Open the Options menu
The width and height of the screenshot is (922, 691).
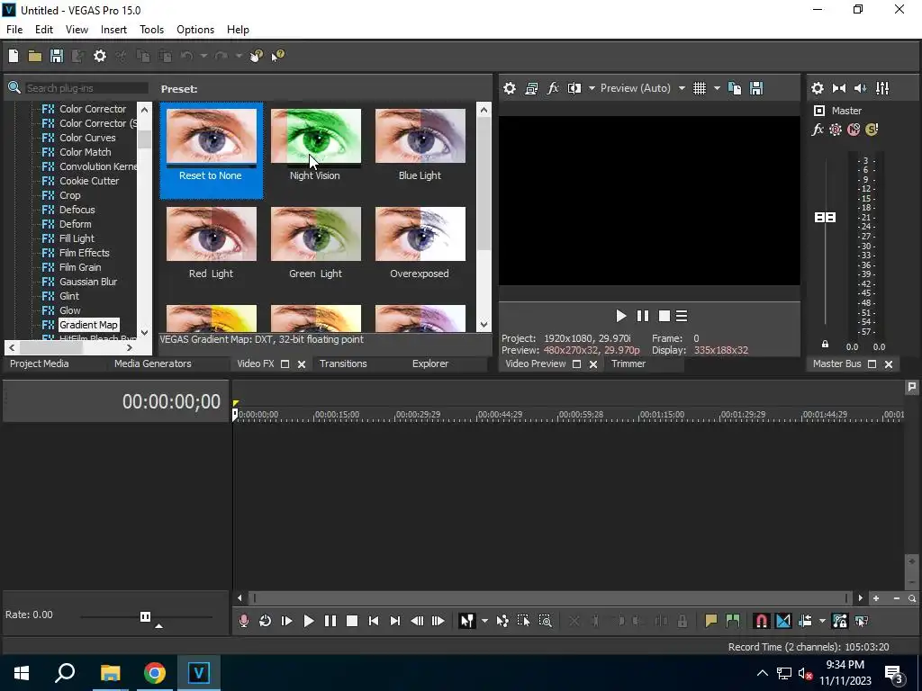[x=195, y=30]
